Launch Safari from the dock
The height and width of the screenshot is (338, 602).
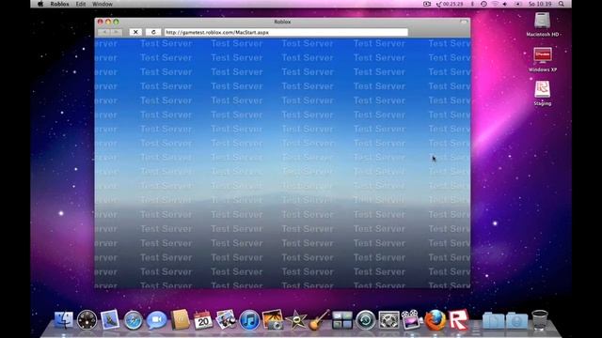click(134, 320)
